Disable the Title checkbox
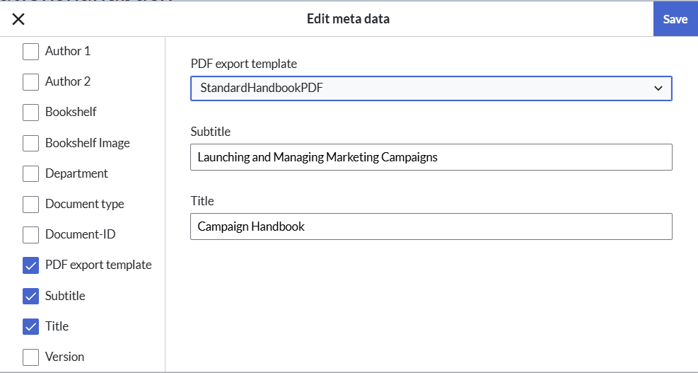This screenshot has height=373, width=698. (31, 326)
